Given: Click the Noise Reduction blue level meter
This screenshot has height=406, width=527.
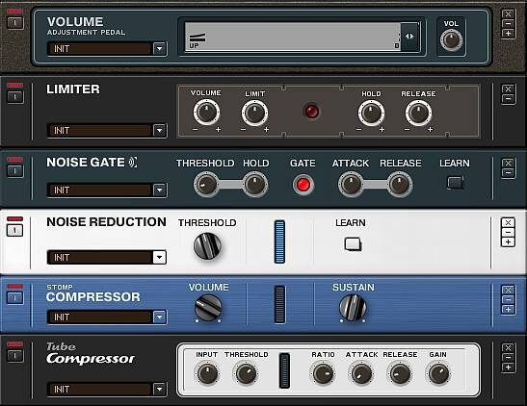Looking at the screenshot, I should click(279, 241).
